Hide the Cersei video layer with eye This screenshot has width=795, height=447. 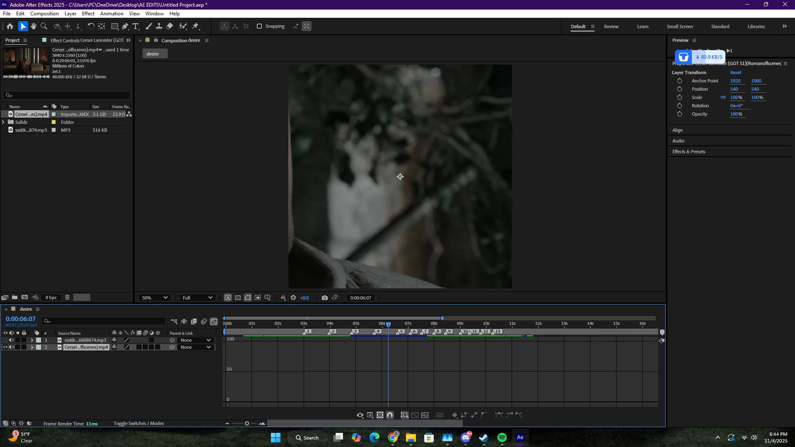pos(5,347)
